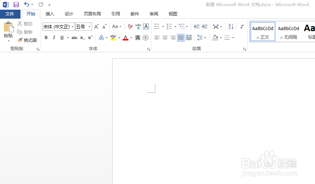
Task: Apply distributed alignment icon
Action: pos(189,37)
